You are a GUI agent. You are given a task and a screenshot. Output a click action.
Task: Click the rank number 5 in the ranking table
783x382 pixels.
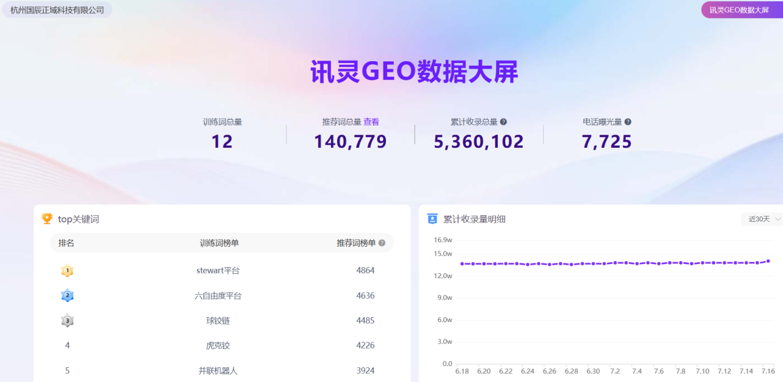click(67, 371)
